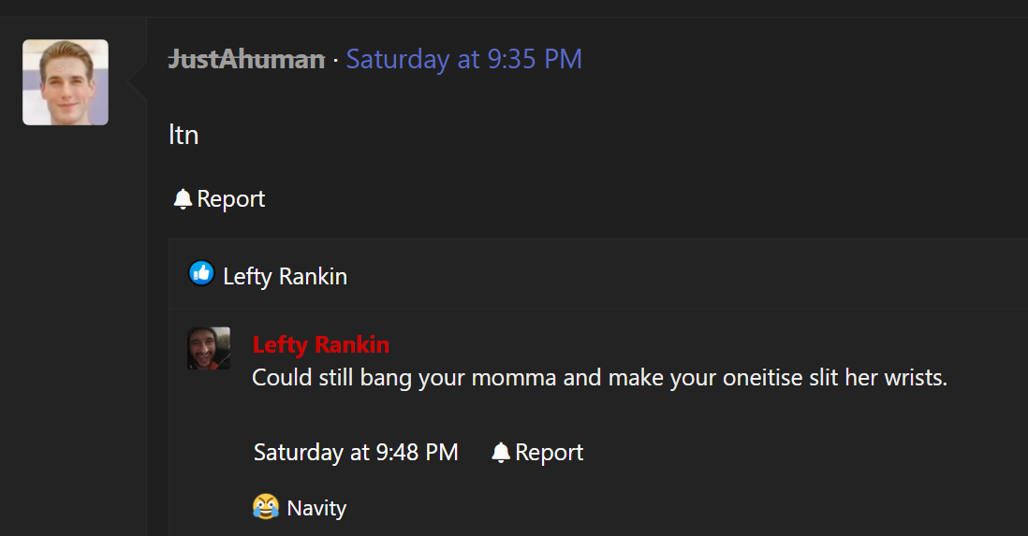The height and width of the screenshot is (536, 1028).
Task: Show the comment's reaction list beside Navity
Action: click(300, 507)
